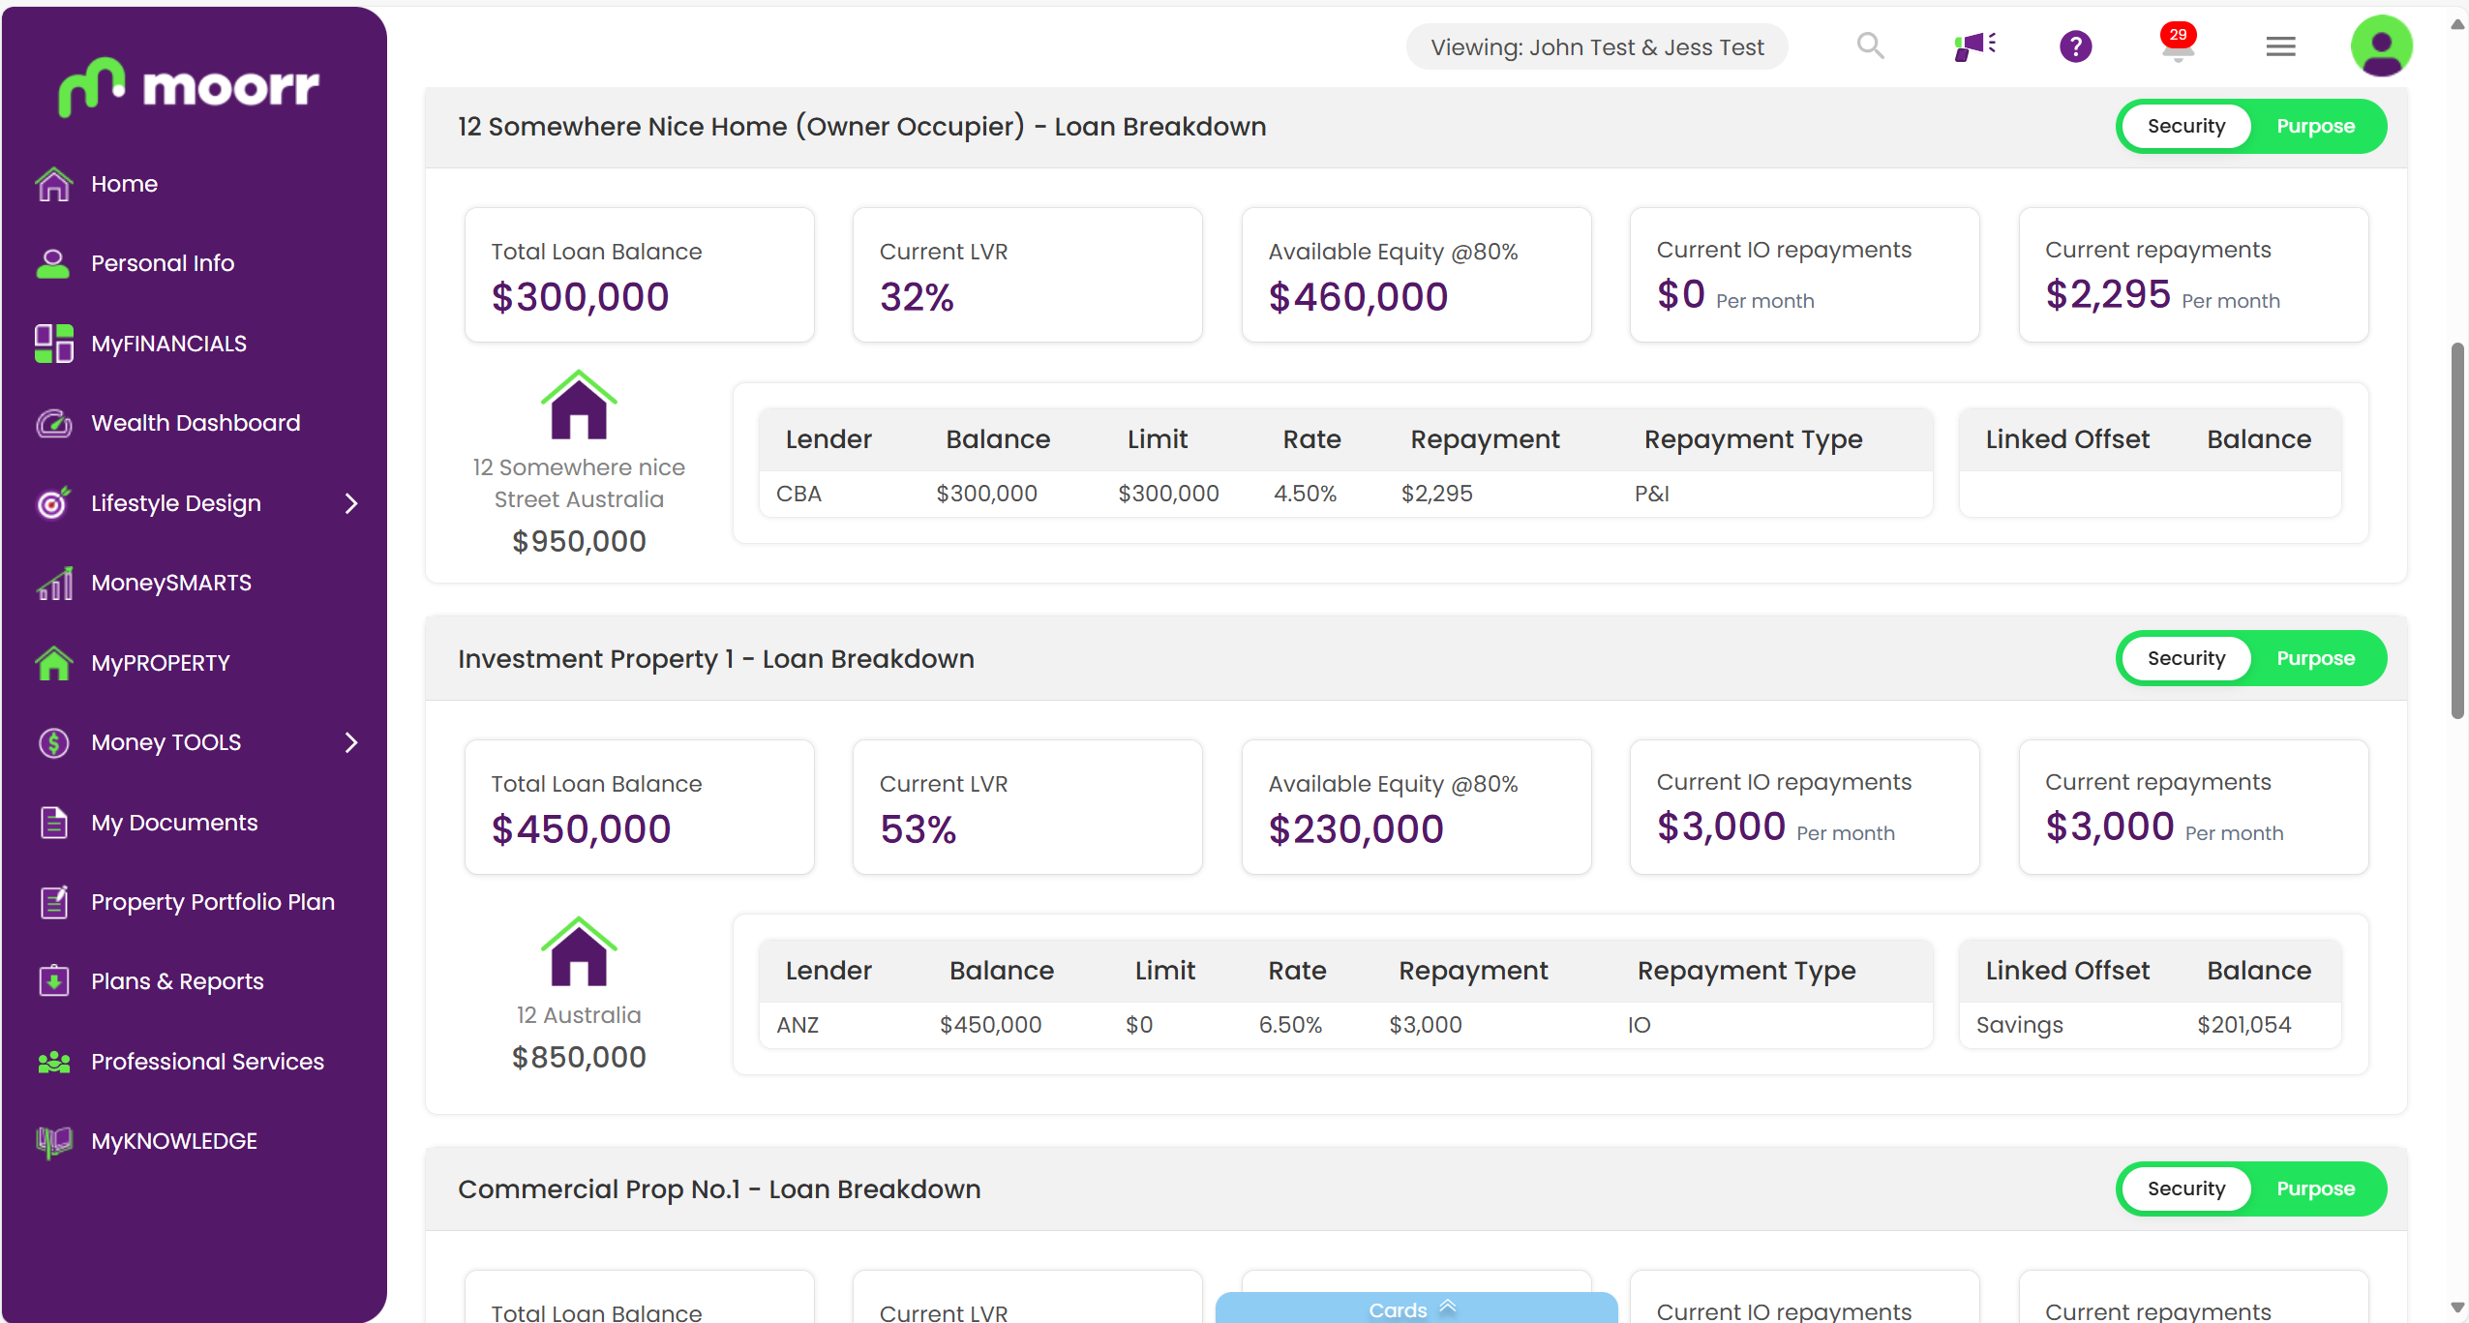2469x1323 pixels.
Task: Click the MoneySMARTS bar chart icon
Action: tap(54, 583)
